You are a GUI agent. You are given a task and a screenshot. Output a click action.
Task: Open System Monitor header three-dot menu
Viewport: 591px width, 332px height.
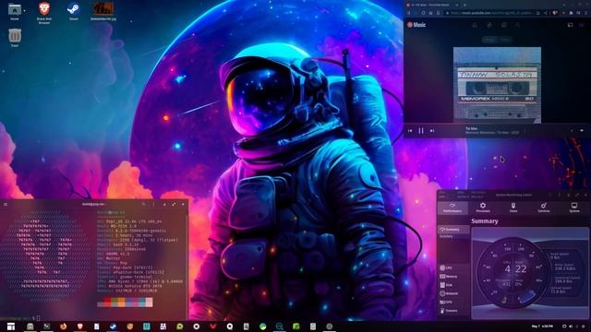point(559,195)
